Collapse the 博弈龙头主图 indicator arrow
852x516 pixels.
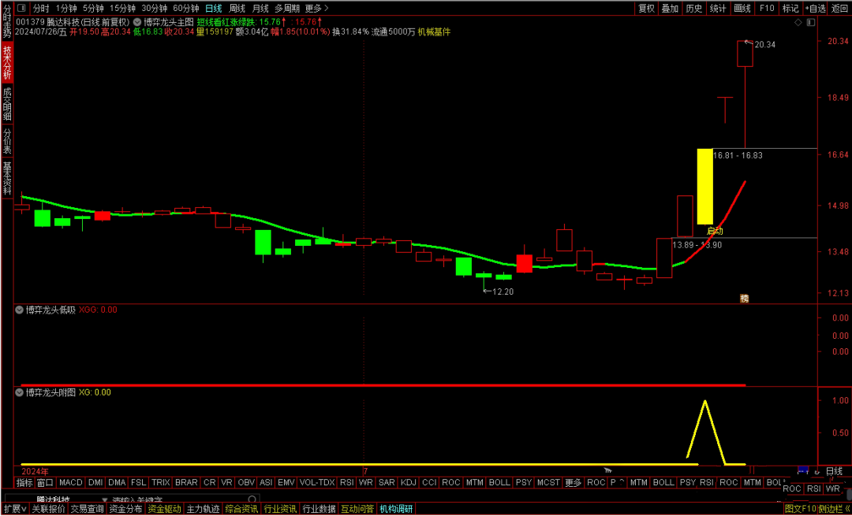pos(136,22)
